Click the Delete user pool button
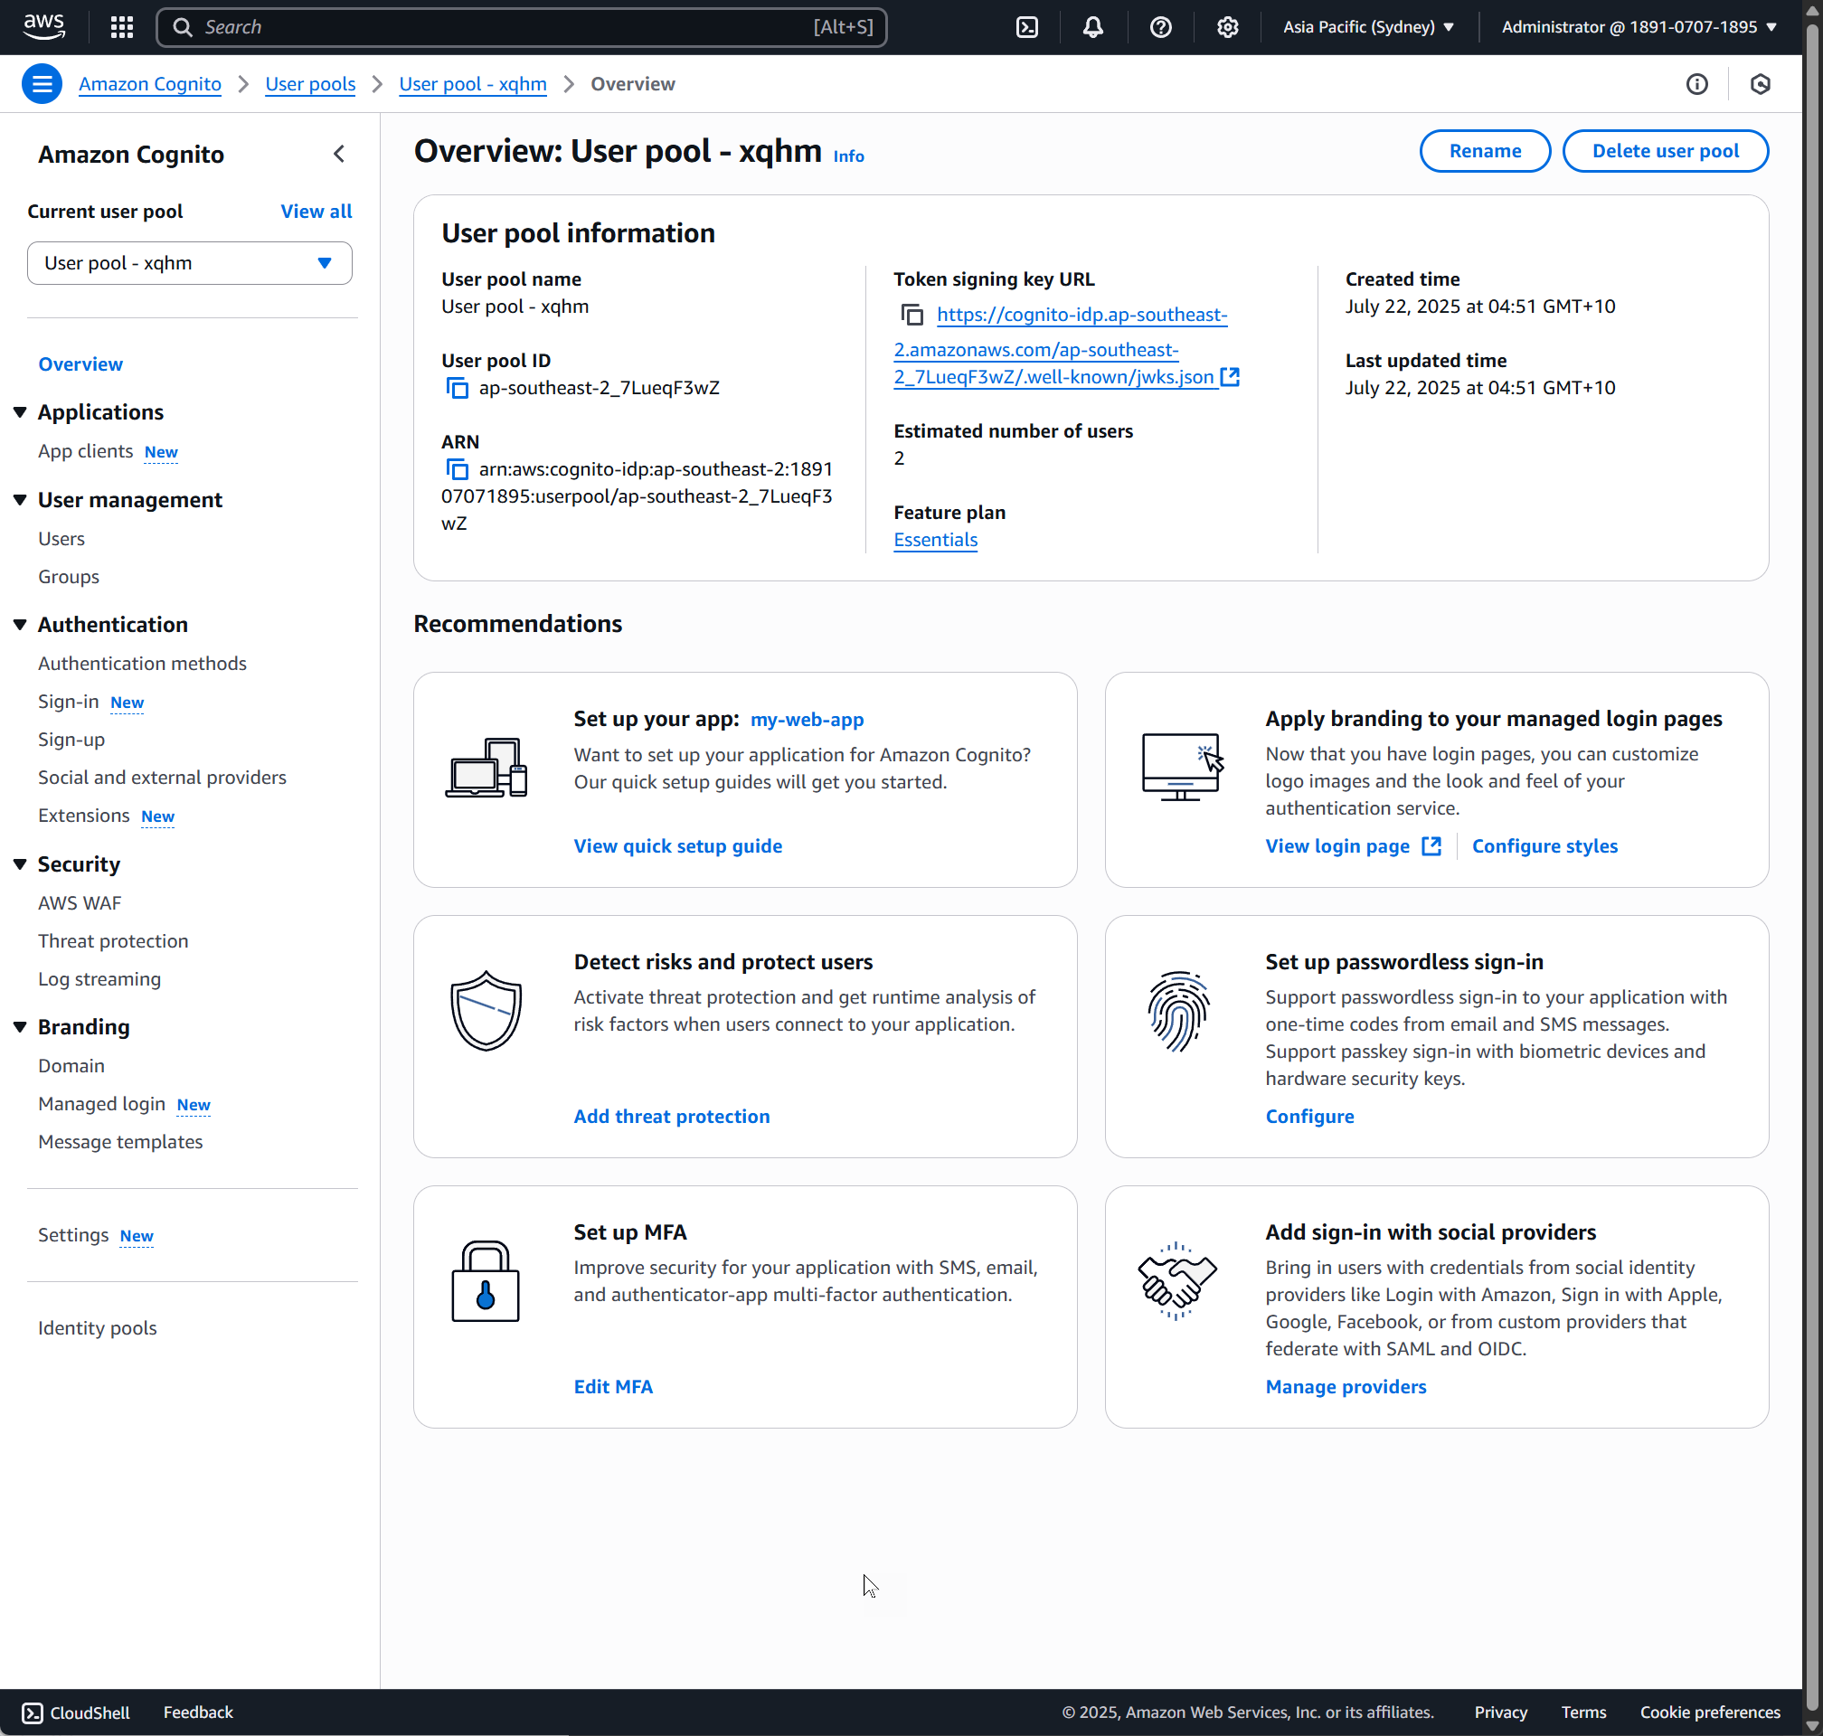Image resolution: width=1823 pixels, height=1736 pixels. click(1665, 151)
